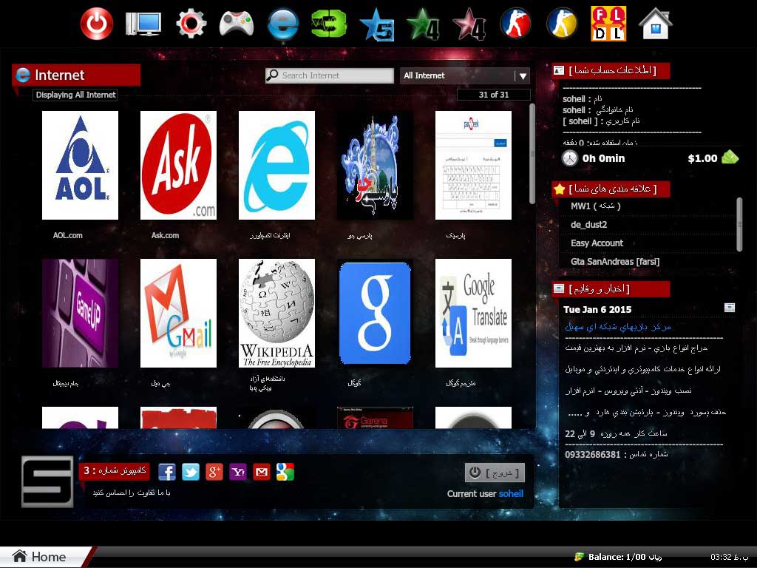Click the Home button in taskbar
Image resolution: width=757 pixels, height=568 pixels.
pyautogui.click(x=40, y=557)
